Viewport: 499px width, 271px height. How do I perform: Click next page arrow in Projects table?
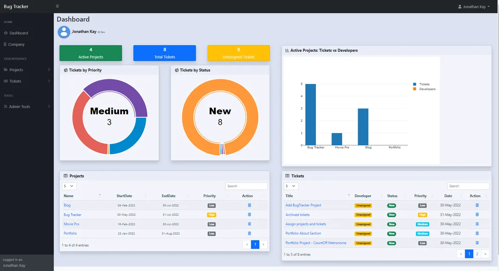(263, 244)
